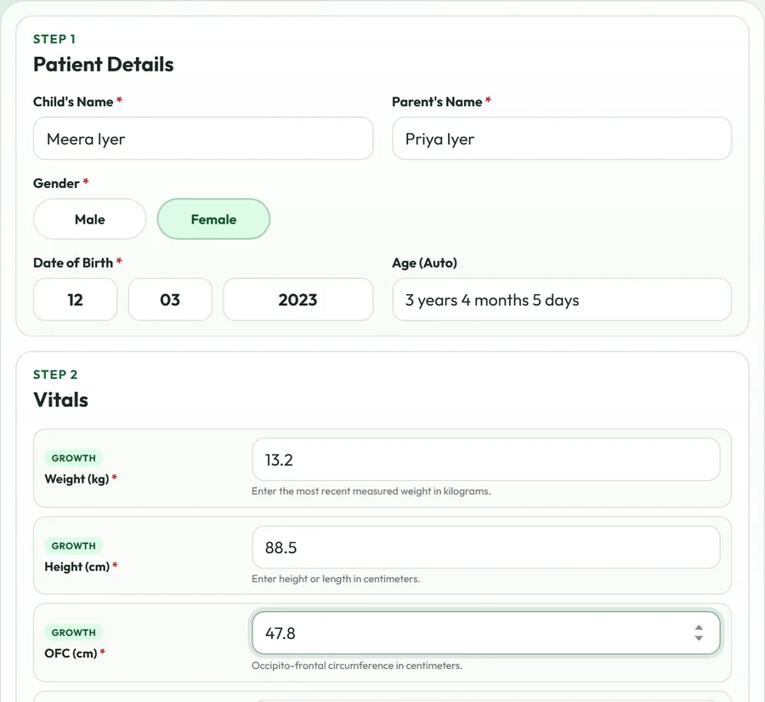
Task: Click the birth year field showing 2023
Action: [298, 299]
